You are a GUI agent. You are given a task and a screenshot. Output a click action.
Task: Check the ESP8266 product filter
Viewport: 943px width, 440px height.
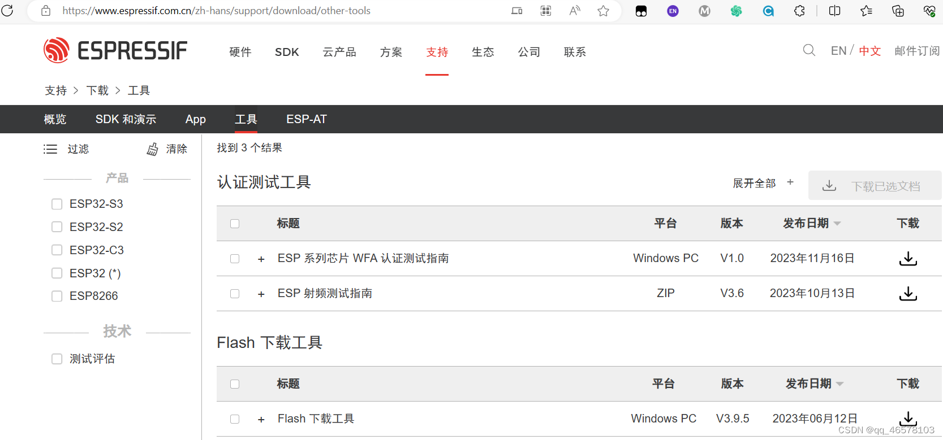57,296
